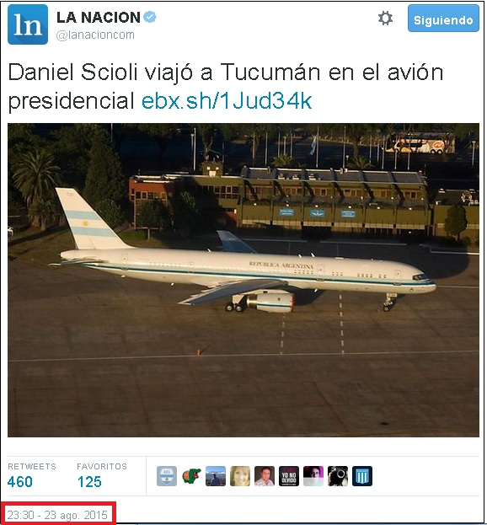
Task: Open the ARG shield avatar's profile
Action: [x=167, y=476]
